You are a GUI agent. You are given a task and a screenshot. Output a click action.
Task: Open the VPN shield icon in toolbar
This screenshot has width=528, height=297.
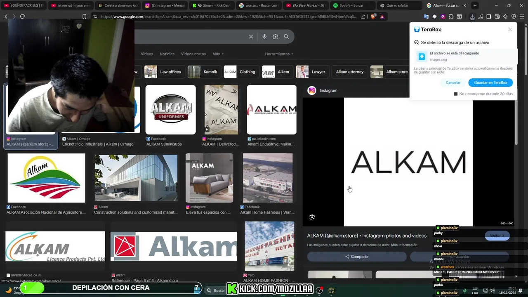click(514, 16)
